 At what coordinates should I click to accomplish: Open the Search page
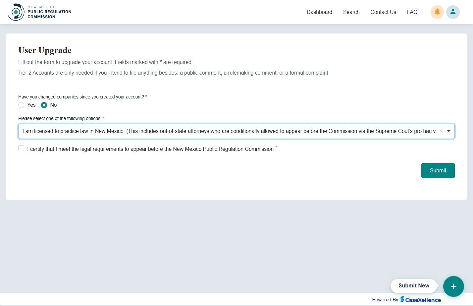tap(351, 12)
